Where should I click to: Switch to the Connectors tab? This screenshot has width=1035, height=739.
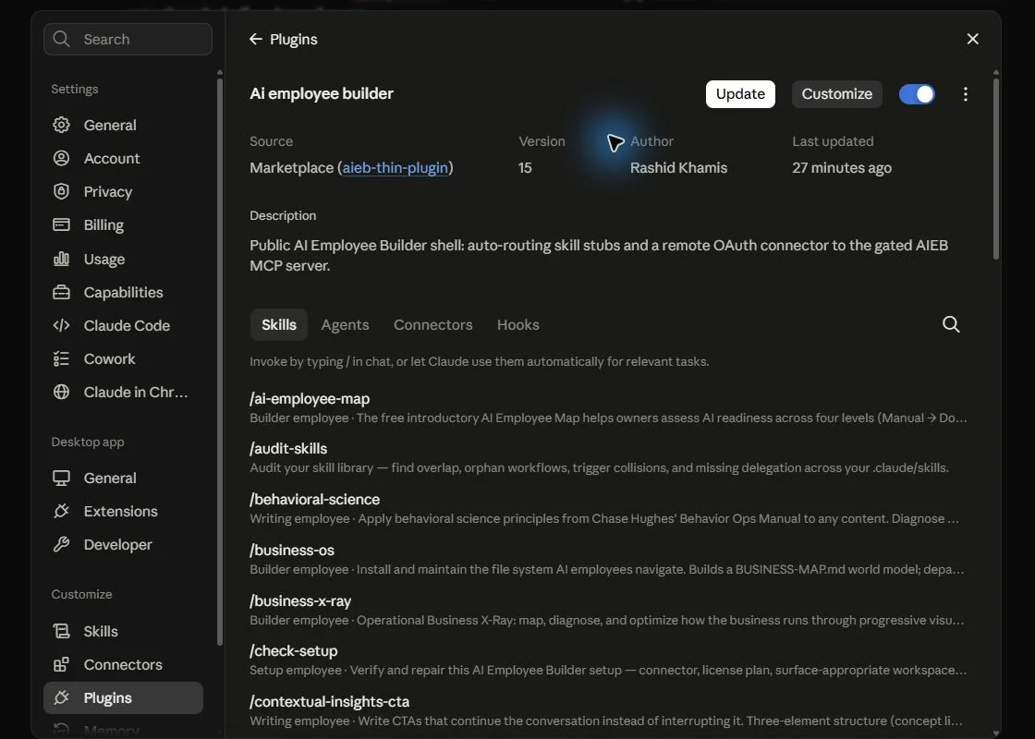tap(433, 324)
